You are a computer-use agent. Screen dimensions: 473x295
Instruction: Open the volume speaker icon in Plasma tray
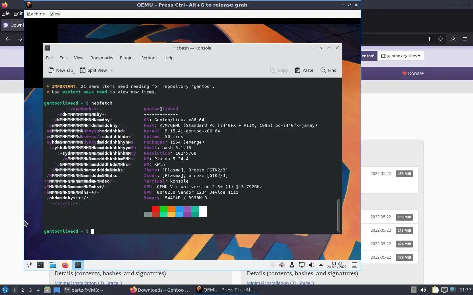(311, 265)
